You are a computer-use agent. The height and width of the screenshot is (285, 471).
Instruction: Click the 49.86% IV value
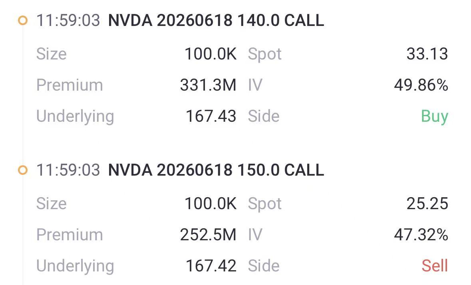click(x=421, y=85)
